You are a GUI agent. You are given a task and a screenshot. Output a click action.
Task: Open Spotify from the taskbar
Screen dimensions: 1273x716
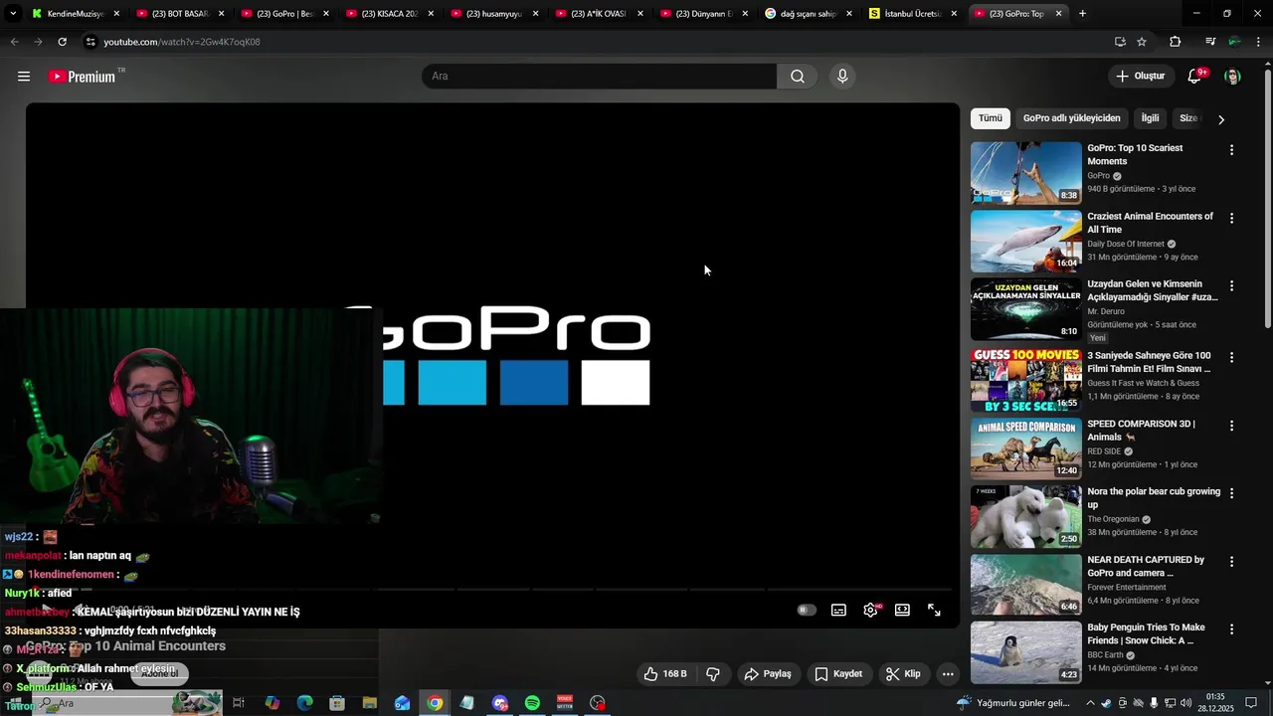(x=532, y=703)
